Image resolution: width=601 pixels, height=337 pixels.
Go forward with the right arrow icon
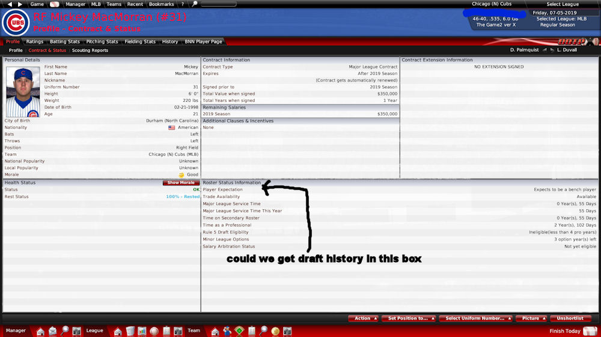(20, 4)
